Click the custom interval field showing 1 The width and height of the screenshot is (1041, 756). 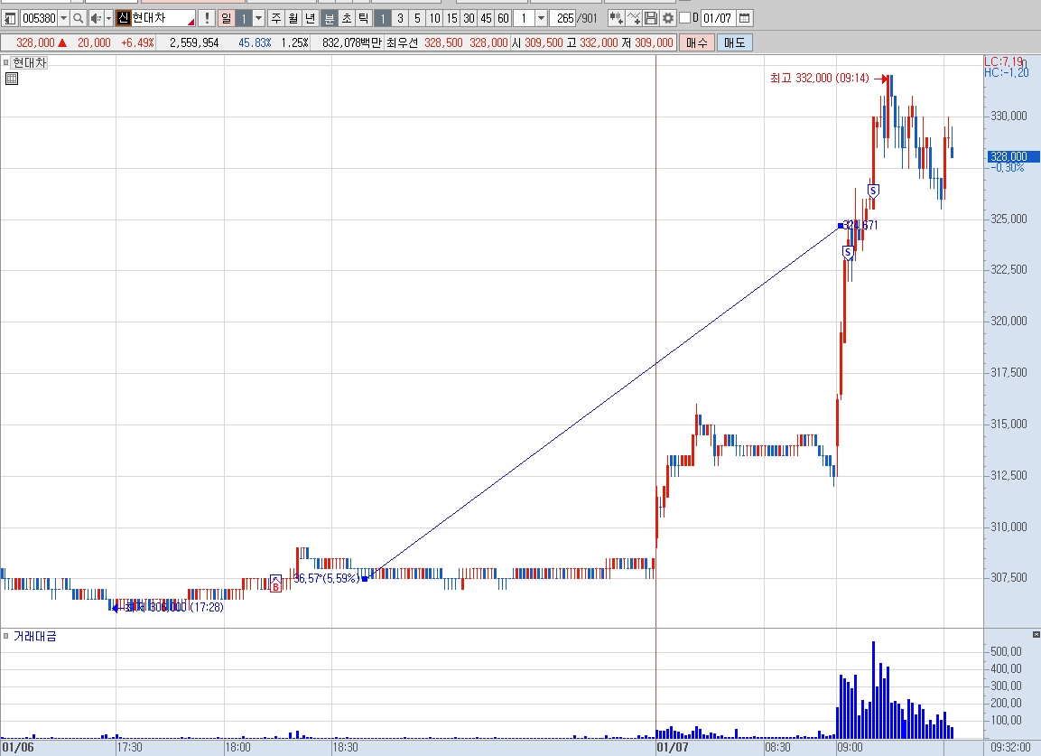click(524, 18)
